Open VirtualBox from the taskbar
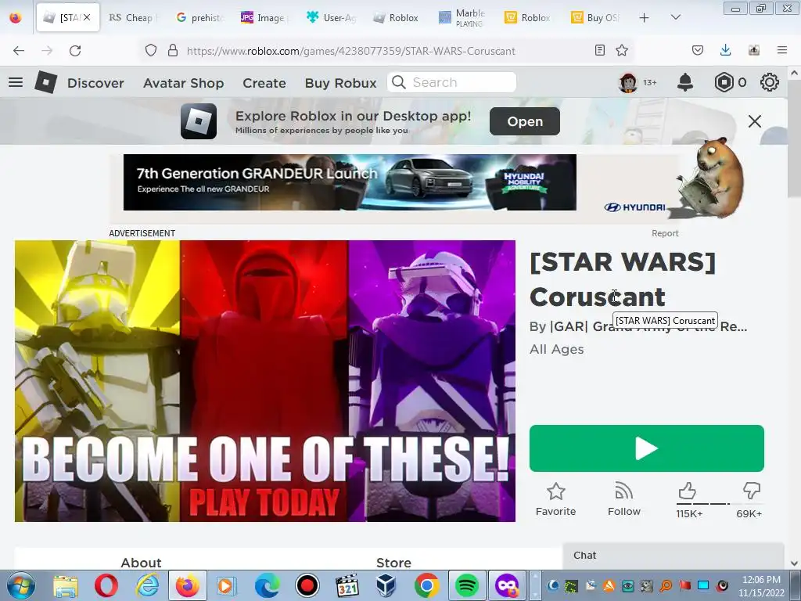 click(386, 585)
